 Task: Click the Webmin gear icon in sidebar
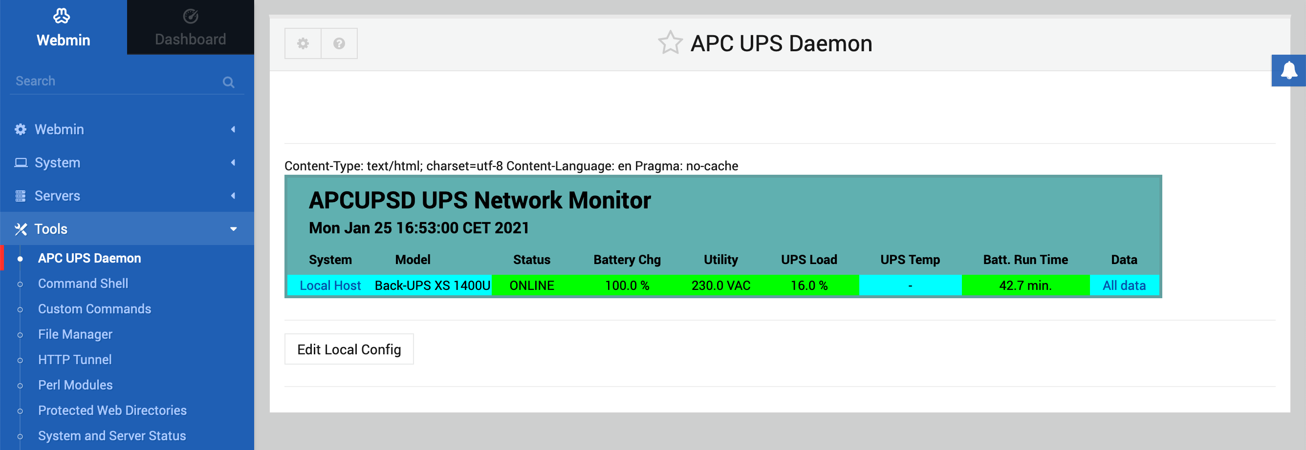click(x=20, y=130)
